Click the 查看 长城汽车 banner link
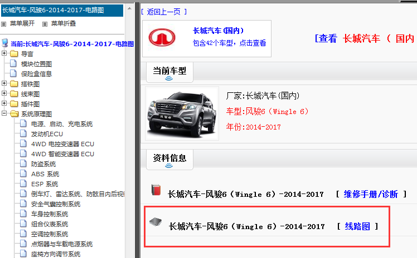The image size is (417, 258). [x=365, y=39]
